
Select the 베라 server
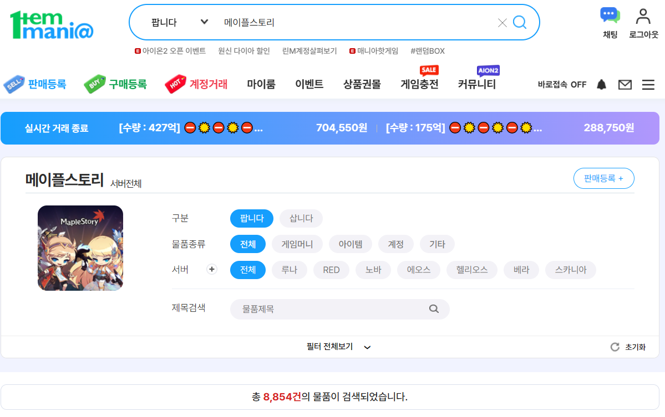pos(521,270)
